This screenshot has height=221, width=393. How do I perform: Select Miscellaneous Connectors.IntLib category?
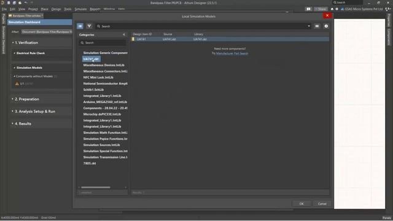105,71
